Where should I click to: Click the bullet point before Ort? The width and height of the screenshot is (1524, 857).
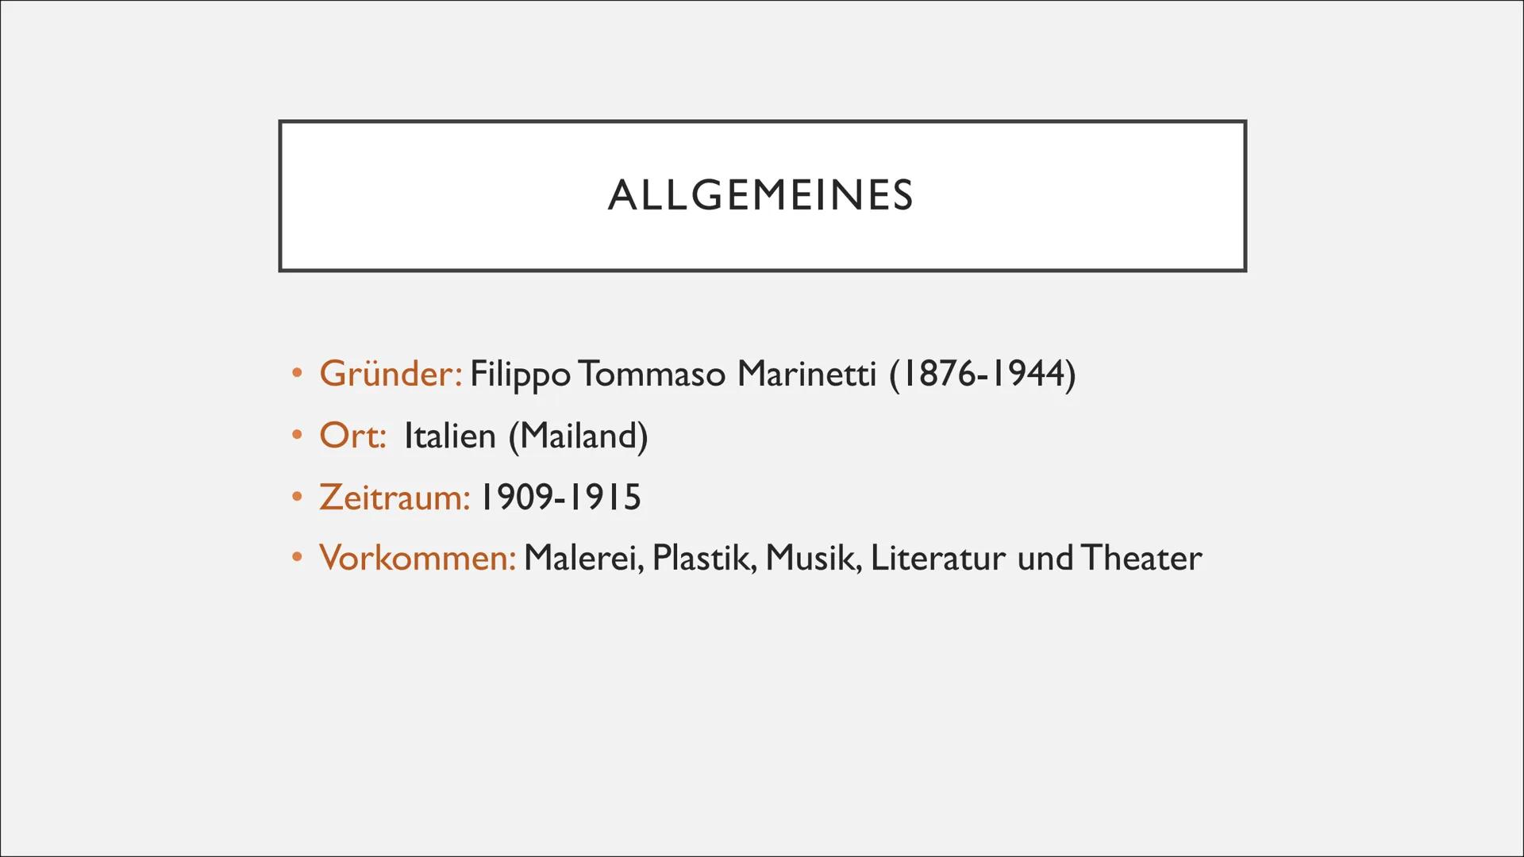click(297, 436)
